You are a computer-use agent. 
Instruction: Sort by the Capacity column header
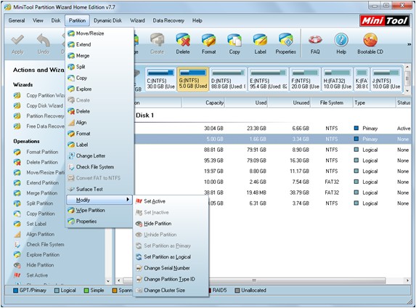203,102
